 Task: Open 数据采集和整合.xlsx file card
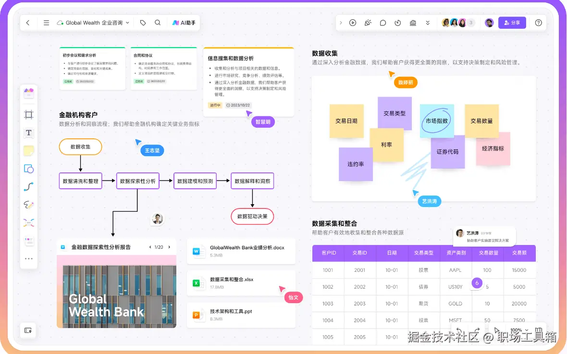click(x=241, y=283)
